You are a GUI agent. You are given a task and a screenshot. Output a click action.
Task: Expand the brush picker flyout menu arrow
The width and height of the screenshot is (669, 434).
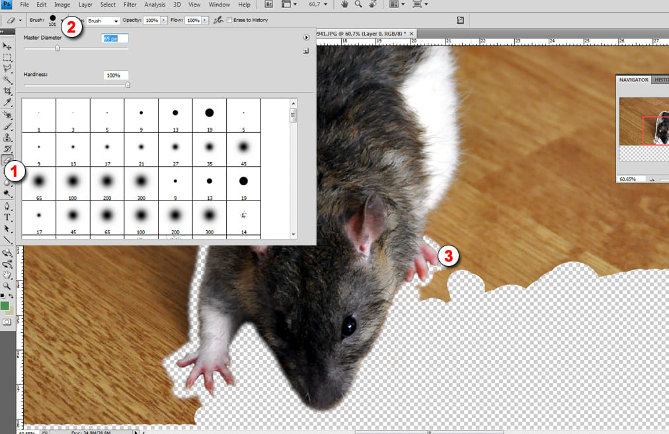click(306, 38)
